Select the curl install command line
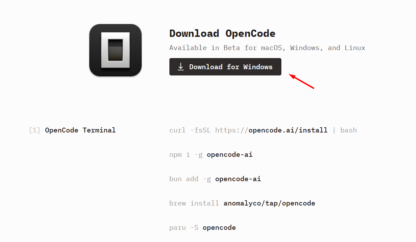 pos(263,130)
